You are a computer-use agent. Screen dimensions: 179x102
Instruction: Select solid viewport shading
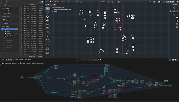tap(169, 2)
